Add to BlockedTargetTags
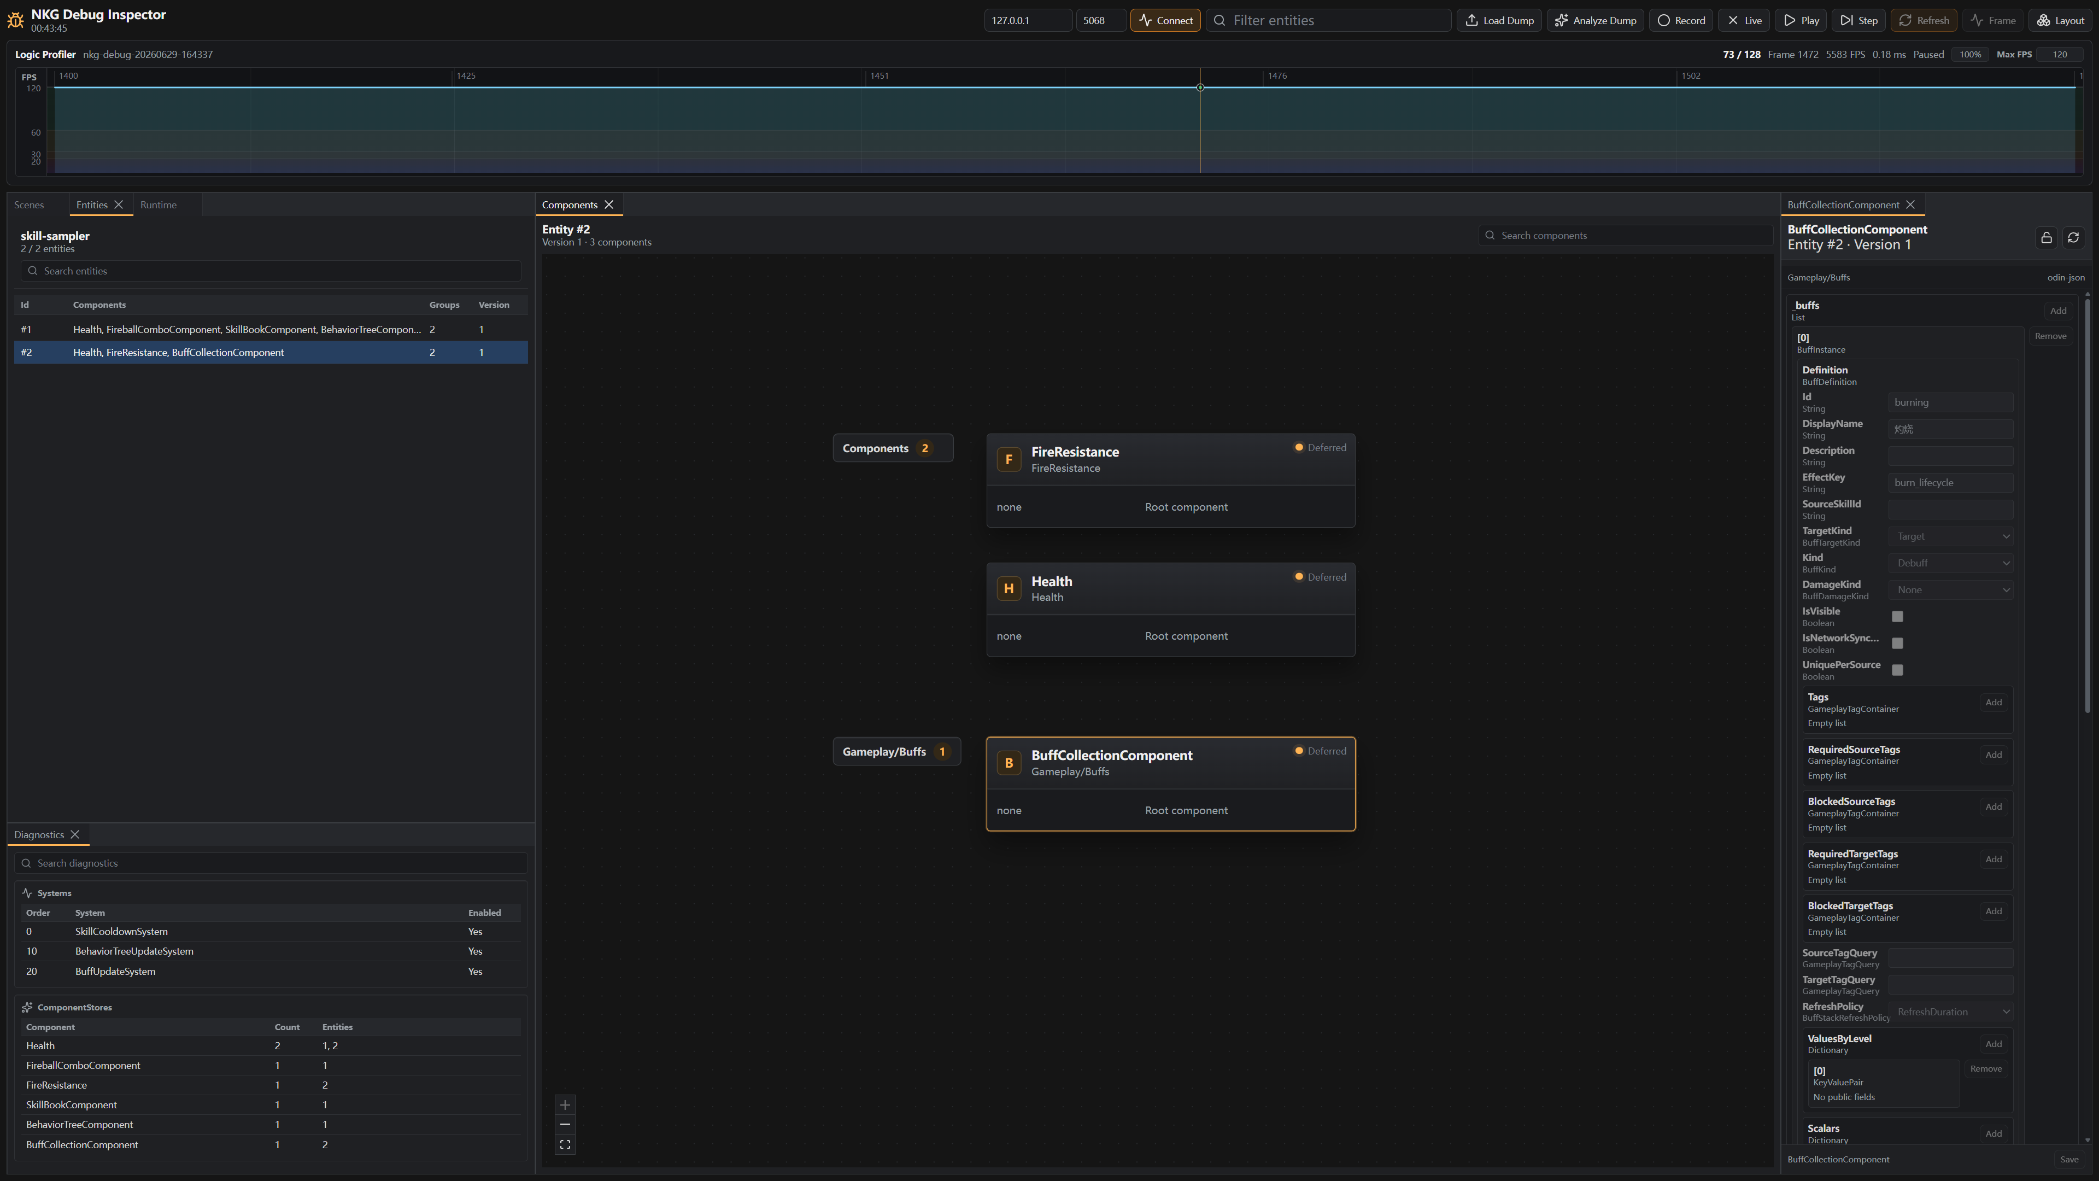This screenshot has width=2099, height=1181. [1993, 911]
